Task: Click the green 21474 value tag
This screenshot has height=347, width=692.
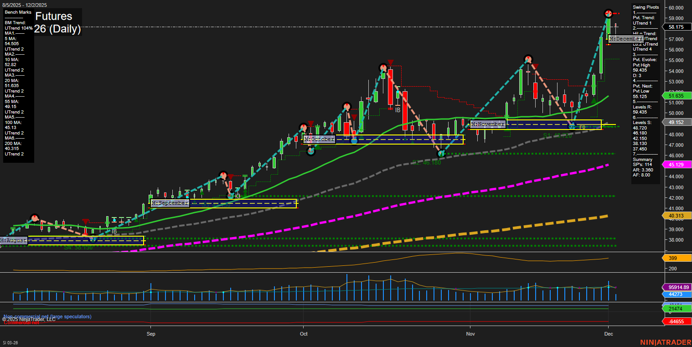Action: click(676, 309)
